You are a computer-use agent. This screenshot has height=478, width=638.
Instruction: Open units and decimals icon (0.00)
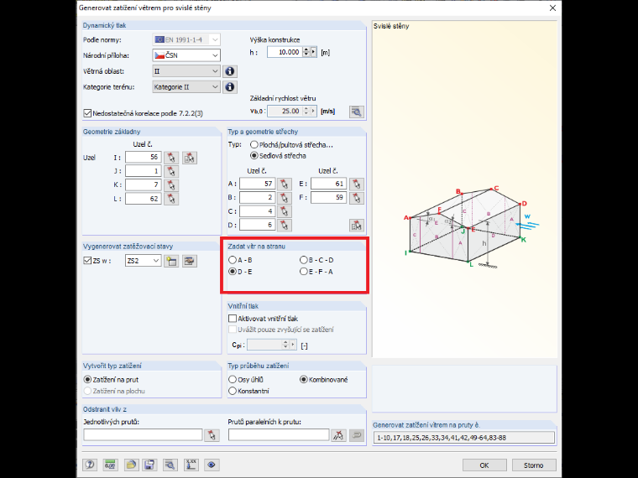[x=110, y=465]
